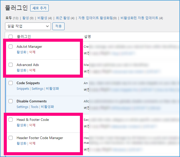Click the Head & Footer Code plugin name
The image size is (180, 157).
(33, 120)
